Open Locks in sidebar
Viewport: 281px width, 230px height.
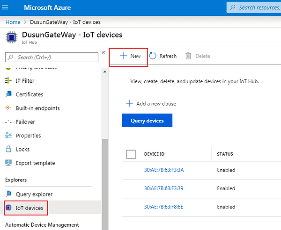coord(22,149)
